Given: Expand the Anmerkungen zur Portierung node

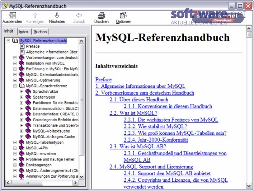Looking at the screenshot, I should [x=15, y=176].
